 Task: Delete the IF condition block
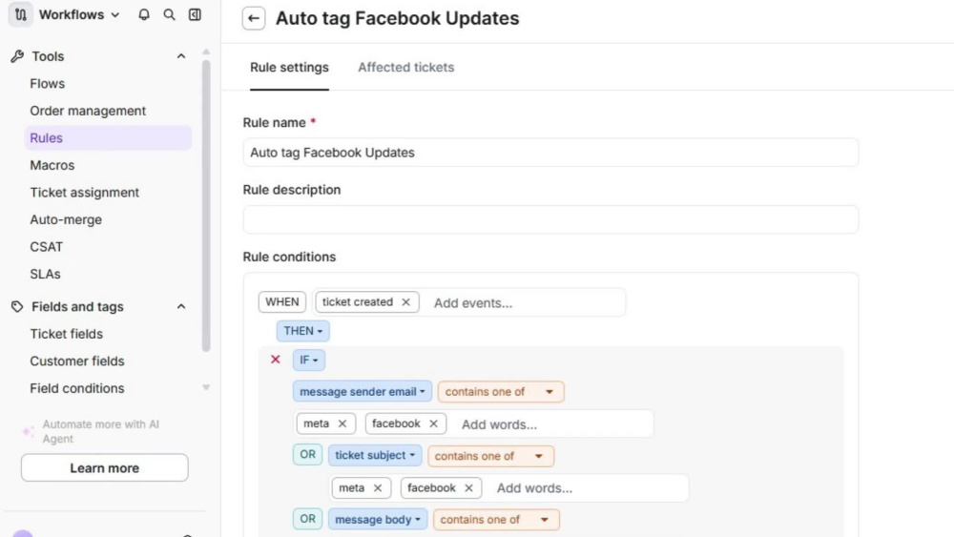point(276,360)
